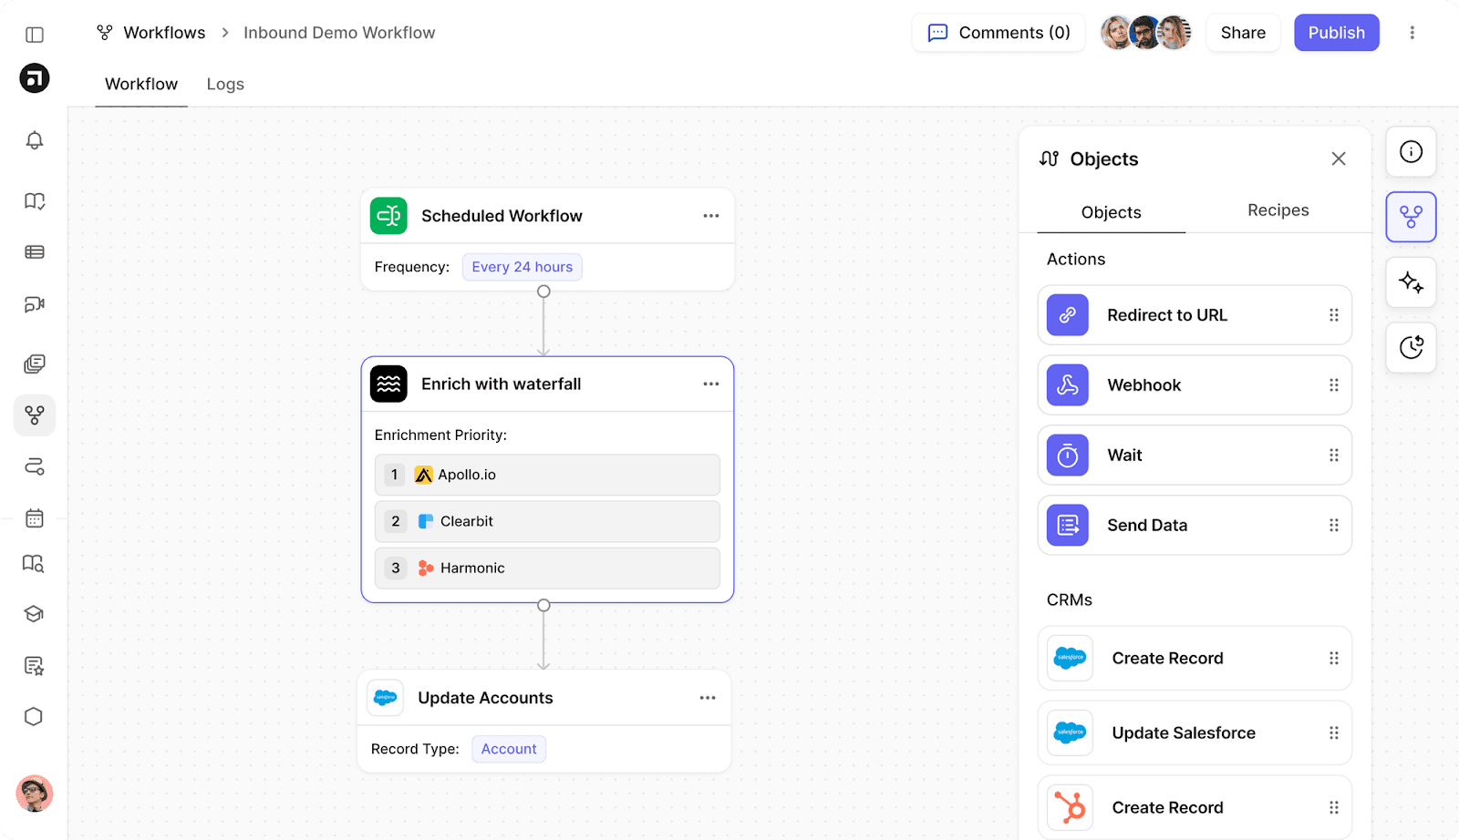This screenshot has height=840, width=1459.
Task: Click the Share button
Action: [1243, 33]
